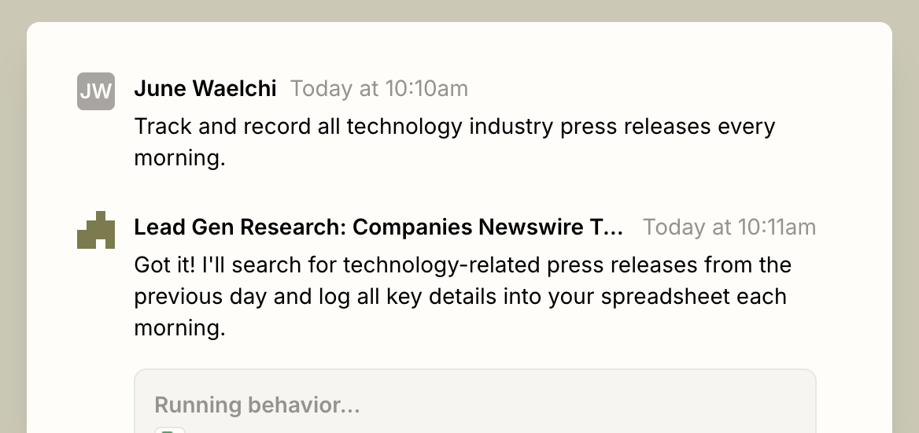Screen dimensions: 919x433
Task: Open the Lead Gen Research agent name
Action: [x=378, y=227]
